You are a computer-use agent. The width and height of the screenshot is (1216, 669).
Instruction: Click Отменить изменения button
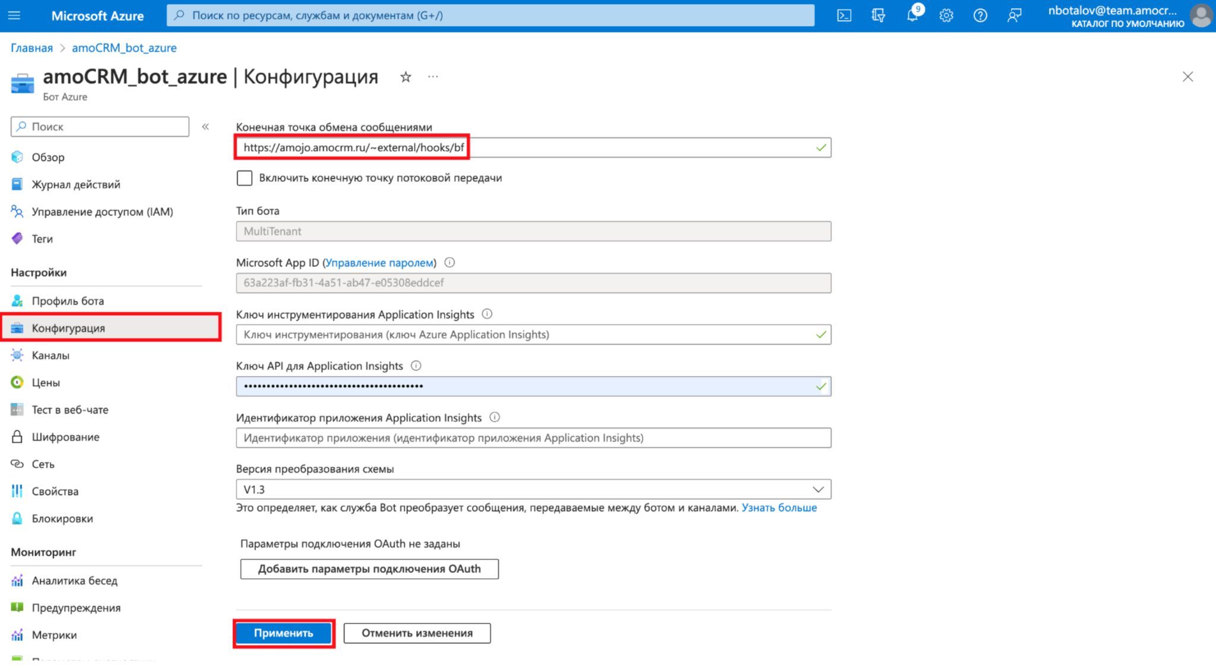(417, 633)
